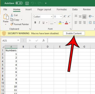Viewport: 95px width, 94px height.
Task: Expand the underline style arrow
Action: (x=47, y=23)
